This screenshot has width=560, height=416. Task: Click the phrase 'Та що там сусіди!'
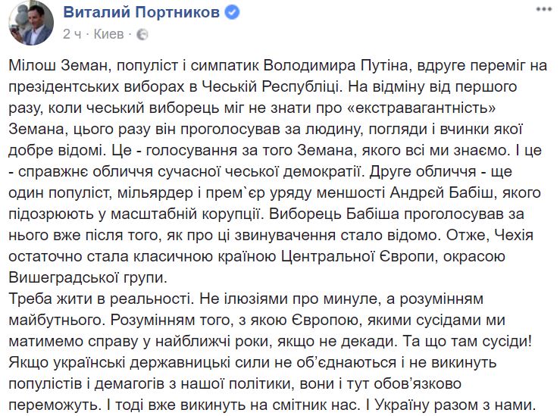pyautogui.click(x=468, y=341)
